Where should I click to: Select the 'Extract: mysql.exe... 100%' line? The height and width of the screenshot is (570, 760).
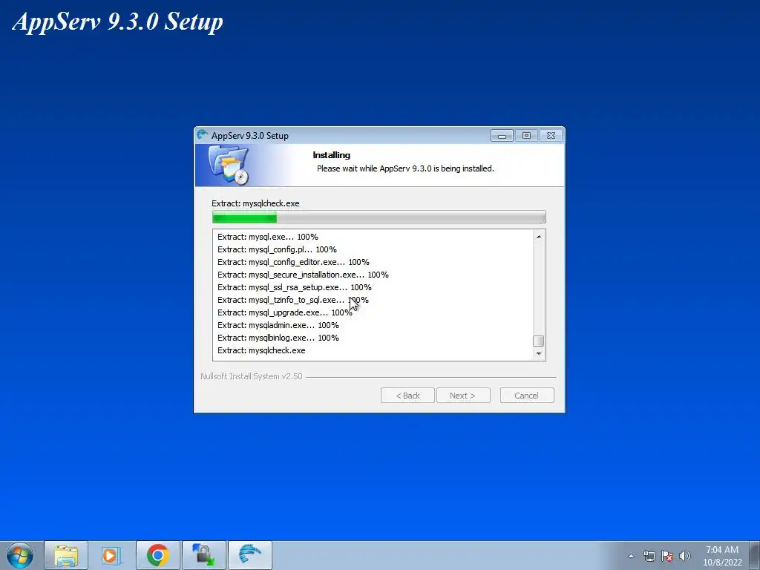(x=267, y=237)
